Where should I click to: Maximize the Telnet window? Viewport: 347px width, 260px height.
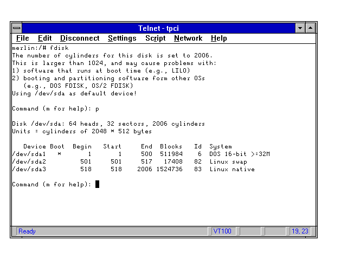[x=310, y=28]
